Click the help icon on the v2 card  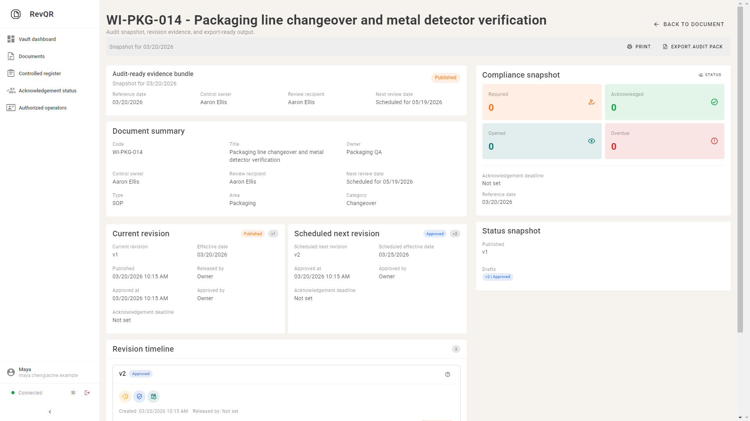tap(448, 374)
